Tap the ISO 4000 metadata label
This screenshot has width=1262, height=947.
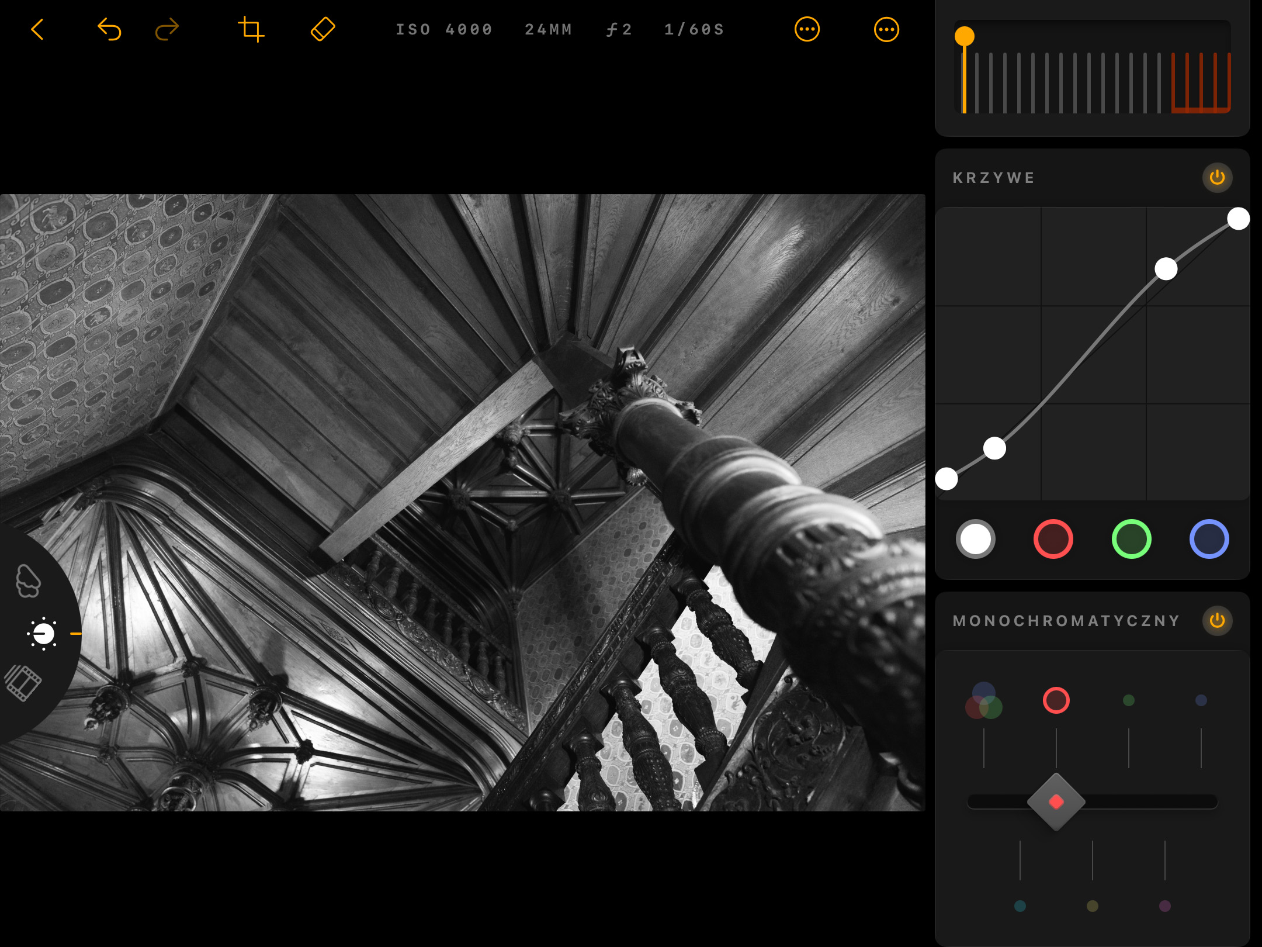444,29
